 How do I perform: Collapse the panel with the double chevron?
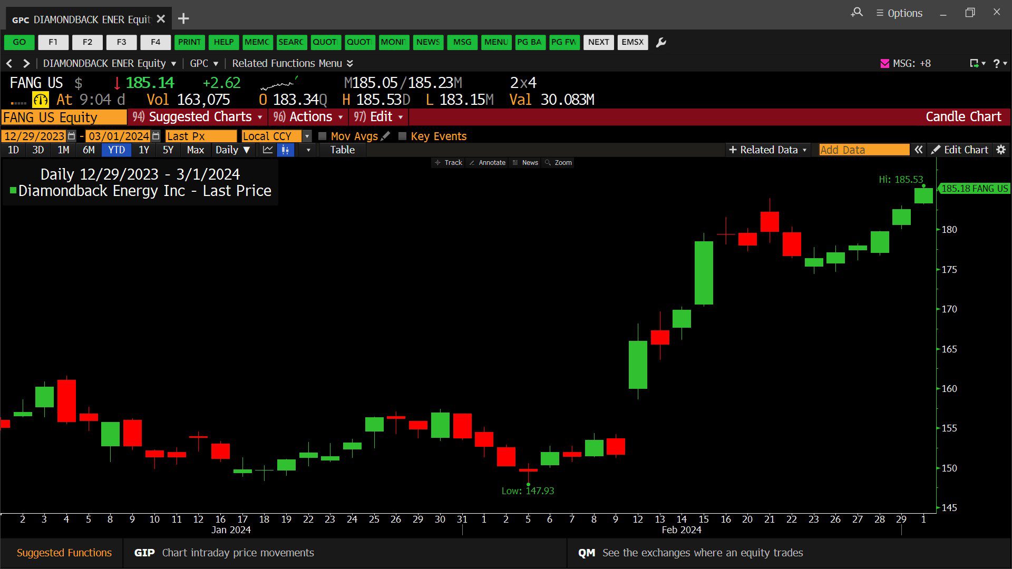(x=919, y=150)
